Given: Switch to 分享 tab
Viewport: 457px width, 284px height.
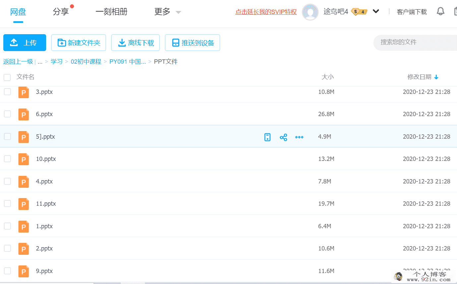Looking at the screenshot, I should [61, 12].
